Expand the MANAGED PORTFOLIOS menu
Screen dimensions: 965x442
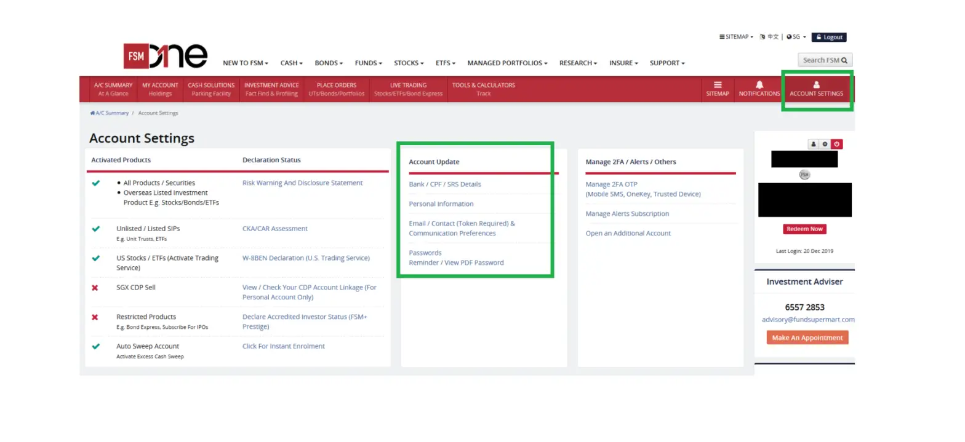[x=508, y=63]
